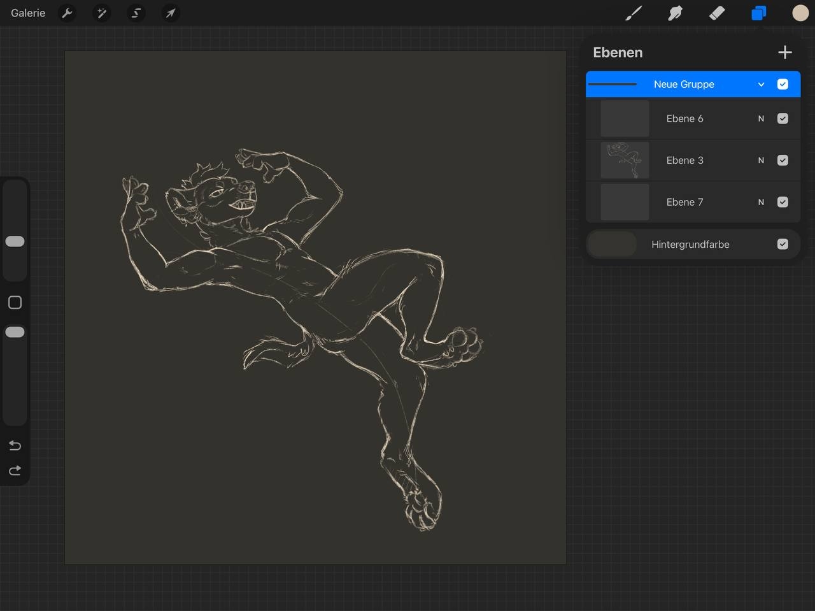Open the Actions wrench menu
This screenshot has height=611, width=815.
pos(67,13)
